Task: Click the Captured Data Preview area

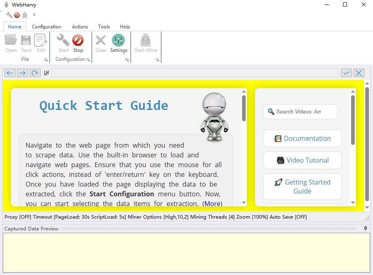Action: [186, 253]
